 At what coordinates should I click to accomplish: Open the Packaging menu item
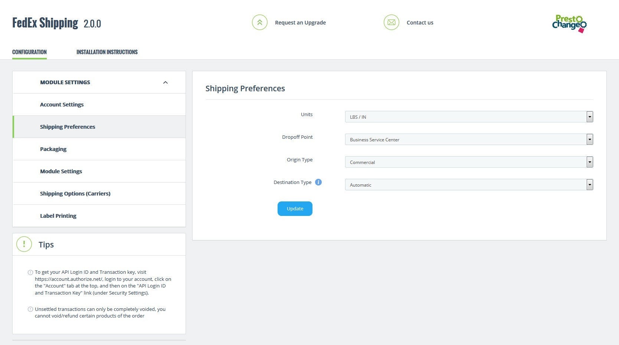(x=99, y=149)
